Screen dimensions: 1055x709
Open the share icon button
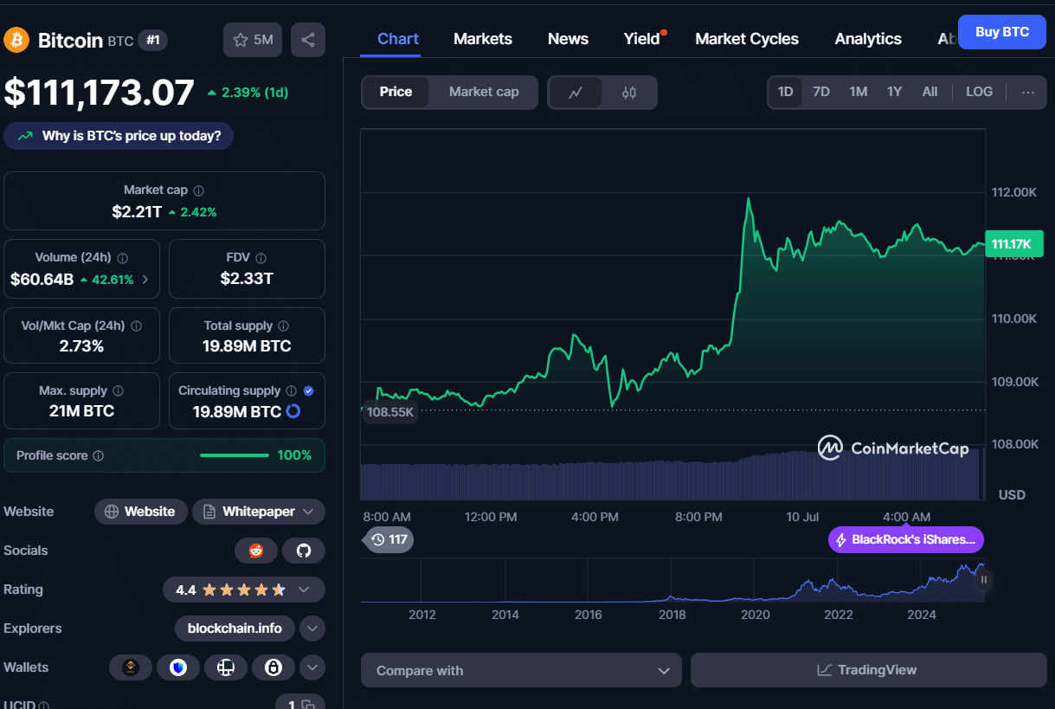tap(308, 40)
